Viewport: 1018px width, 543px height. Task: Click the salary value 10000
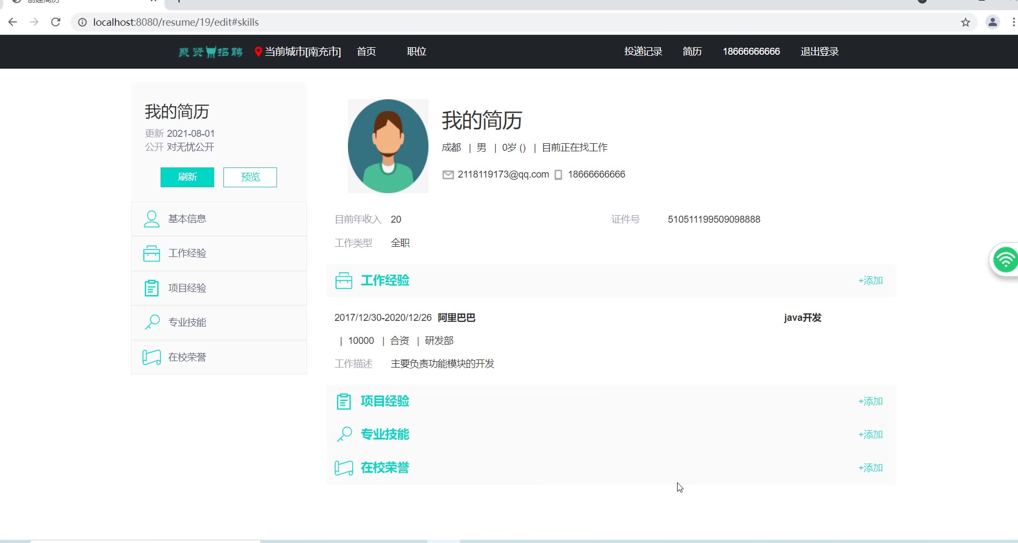(x=361, y=341)
